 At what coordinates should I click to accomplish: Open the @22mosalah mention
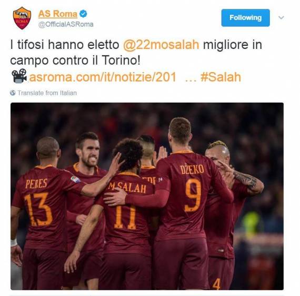tap(161, 45)
